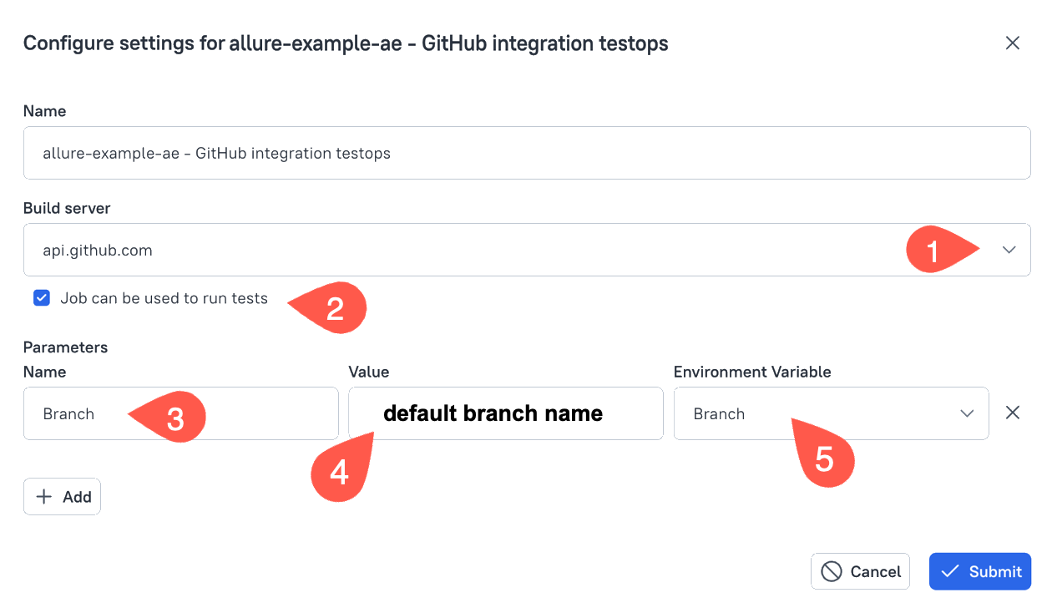Submit the job configuration

click(x=980, y=571)
